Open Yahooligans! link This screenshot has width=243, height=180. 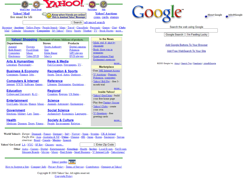click(118, 152)
